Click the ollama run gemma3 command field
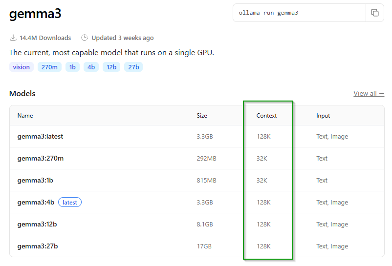 pos(299,13)
